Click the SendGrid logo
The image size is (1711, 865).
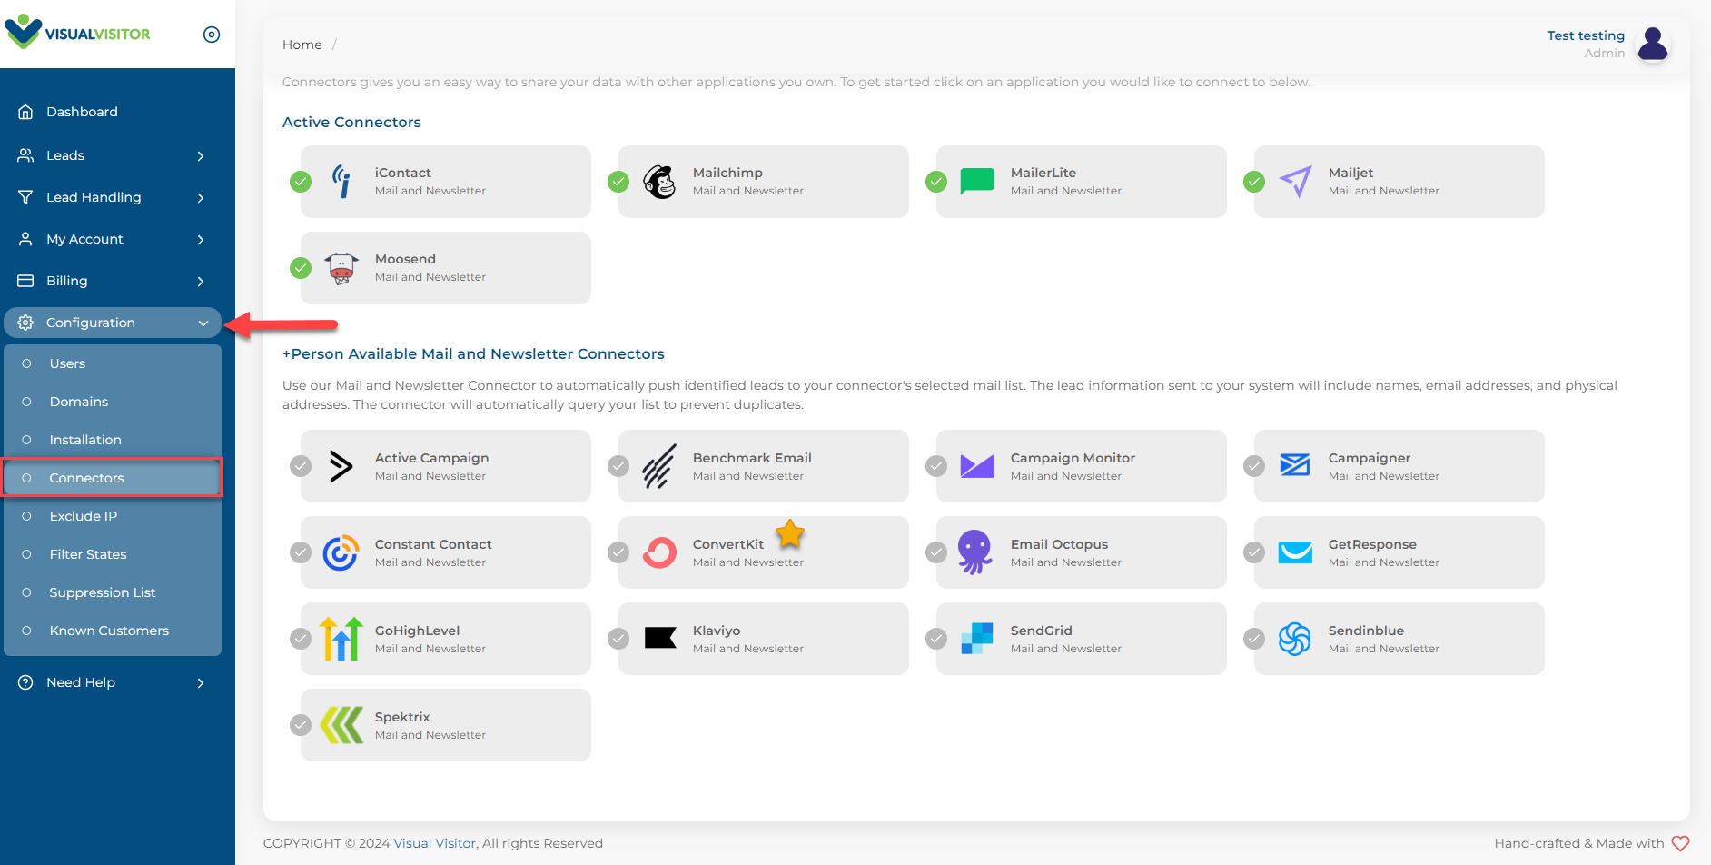pos(977,638)
